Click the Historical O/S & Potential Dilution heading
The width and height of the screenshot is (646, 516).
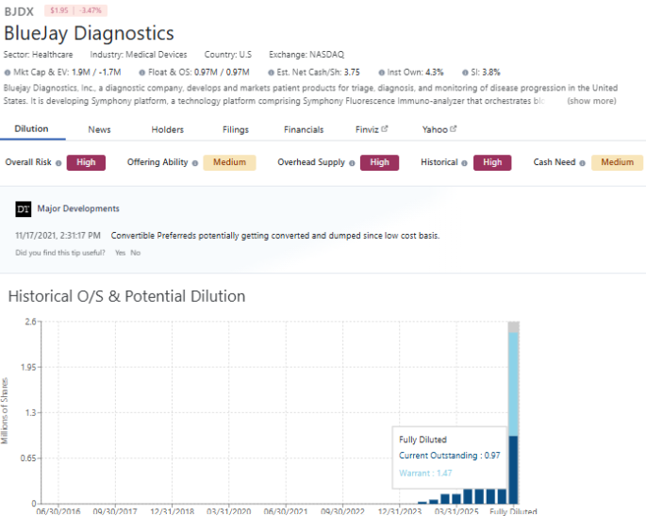(x=126, y=296)
